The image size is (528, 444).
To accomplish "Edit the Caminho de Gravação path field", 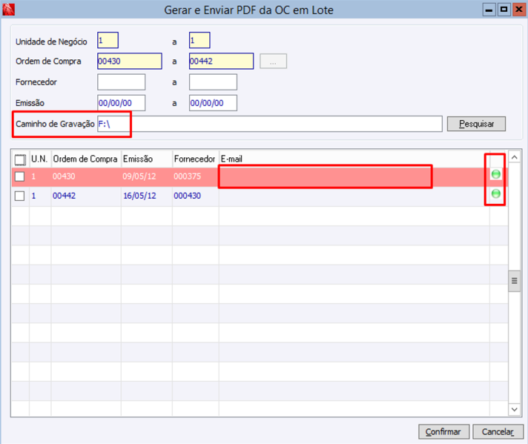I will tap(270, 124).
